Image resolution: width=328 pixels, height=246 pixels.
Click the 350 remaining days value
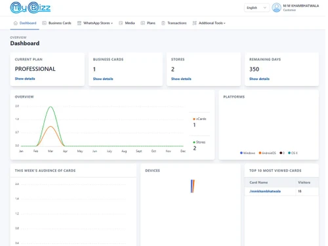point(254,70)
